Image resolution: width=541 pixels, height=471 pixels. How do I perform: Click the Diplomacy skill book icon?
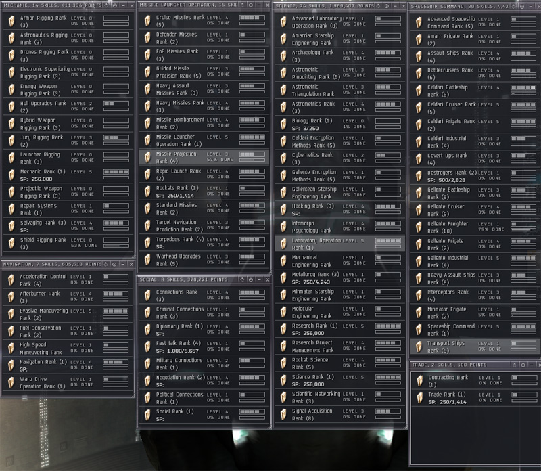coord(147,330)
